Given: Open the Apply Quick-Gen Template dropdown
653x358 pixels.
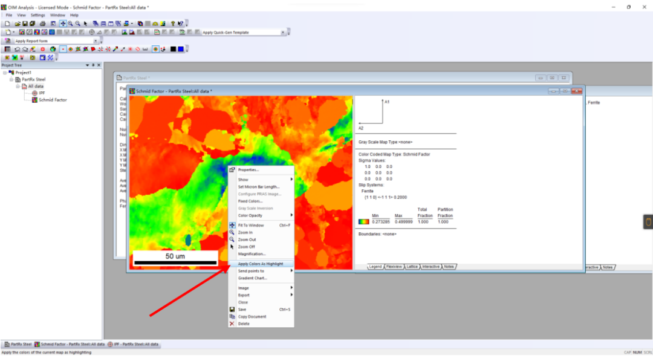Looking at the screenshot, I should (282, 33).
